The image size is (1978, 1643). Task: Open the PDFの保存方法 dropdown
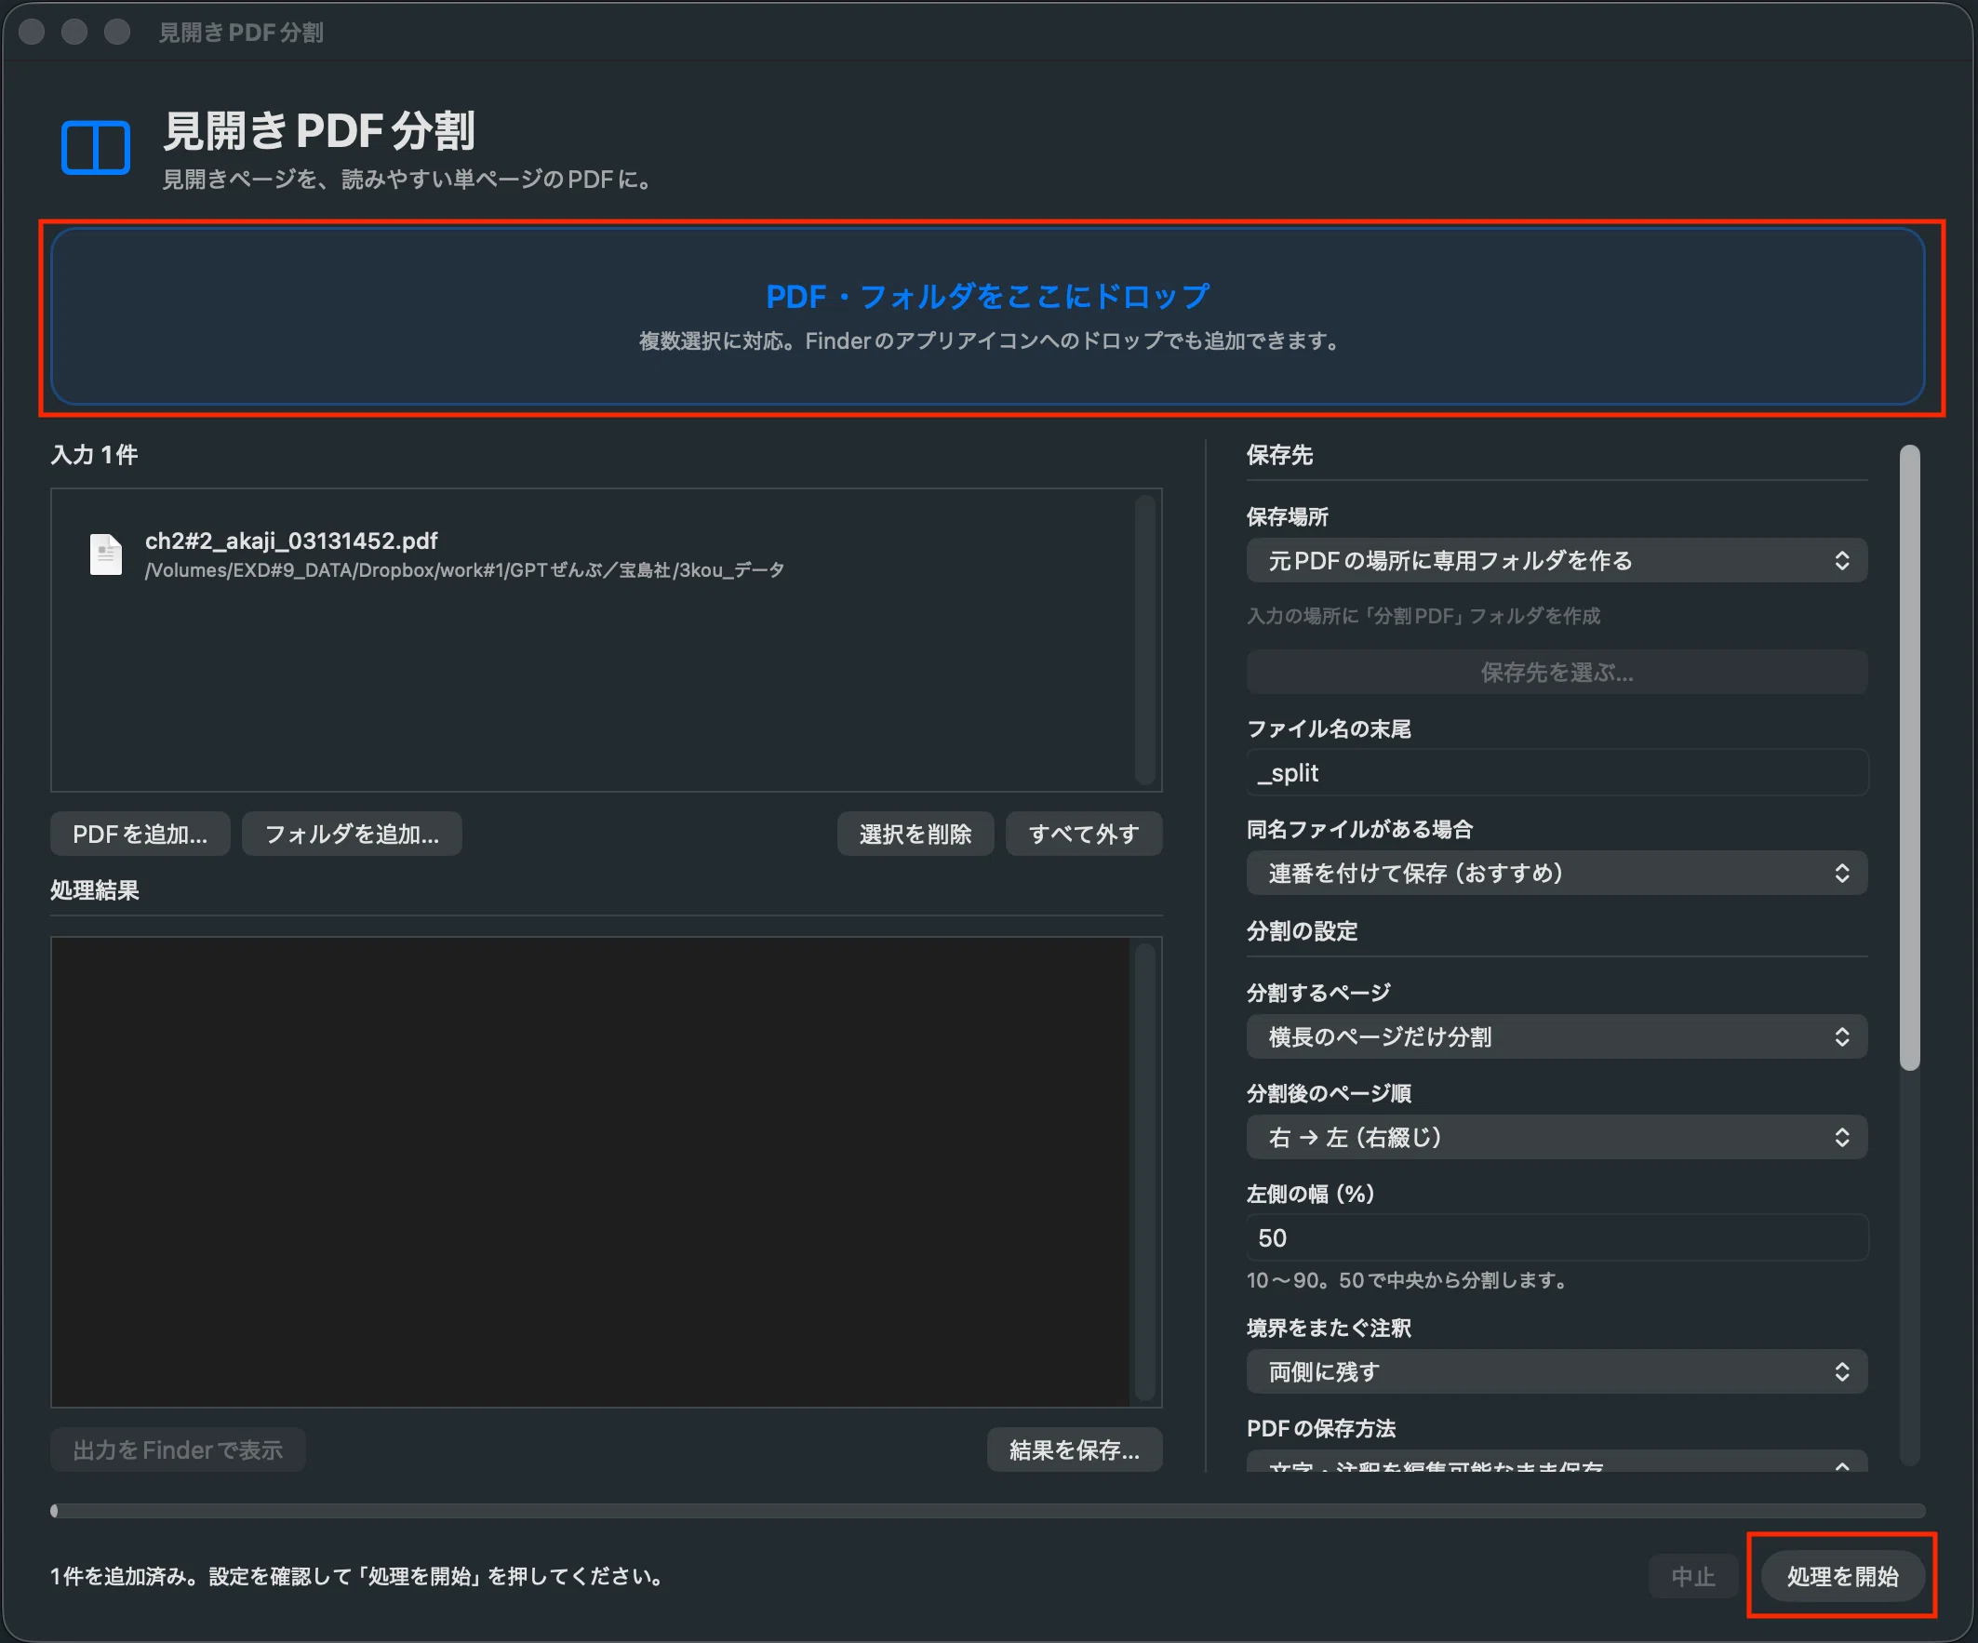1556,1463
